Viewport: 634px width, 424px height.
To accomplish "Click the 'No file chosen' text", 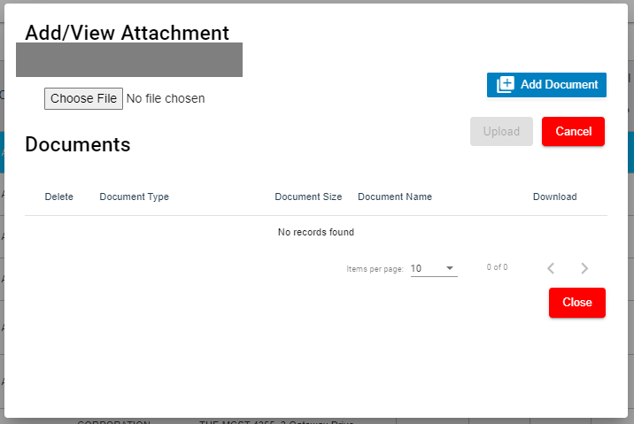I will (x=166, y=98).
